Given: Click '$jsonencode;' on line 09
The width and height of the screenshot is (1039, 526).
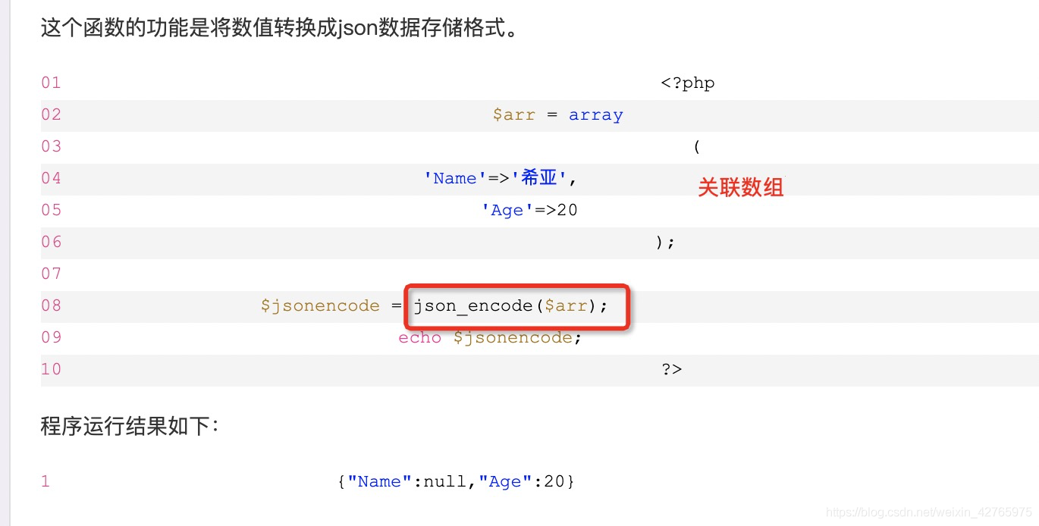Looking at the screenshot, I should pos(518,338).
